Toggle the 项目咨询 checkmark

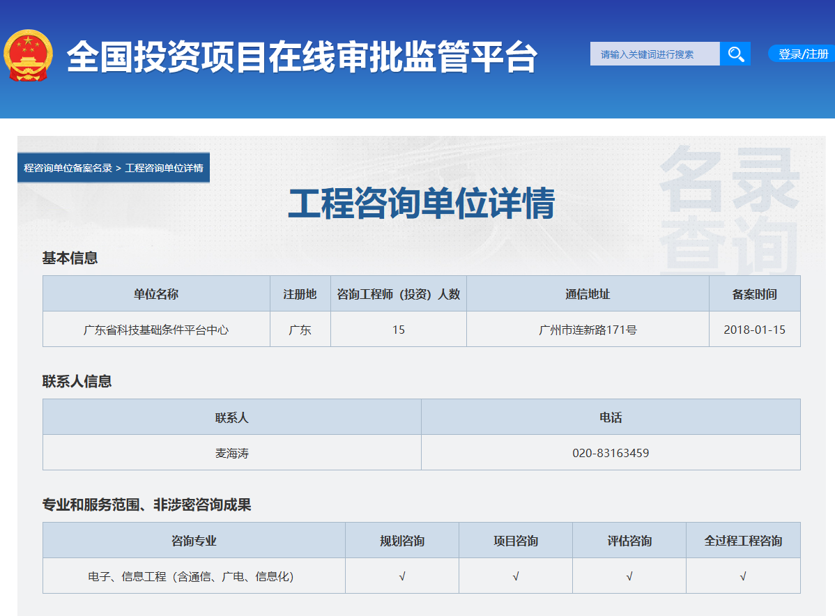click(515, 576)
